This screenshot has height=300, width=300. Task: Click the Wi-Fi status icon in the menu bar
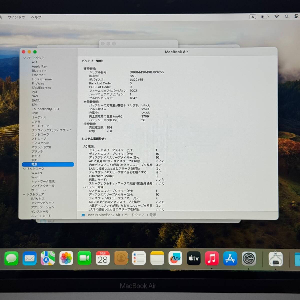pos(276,17)
